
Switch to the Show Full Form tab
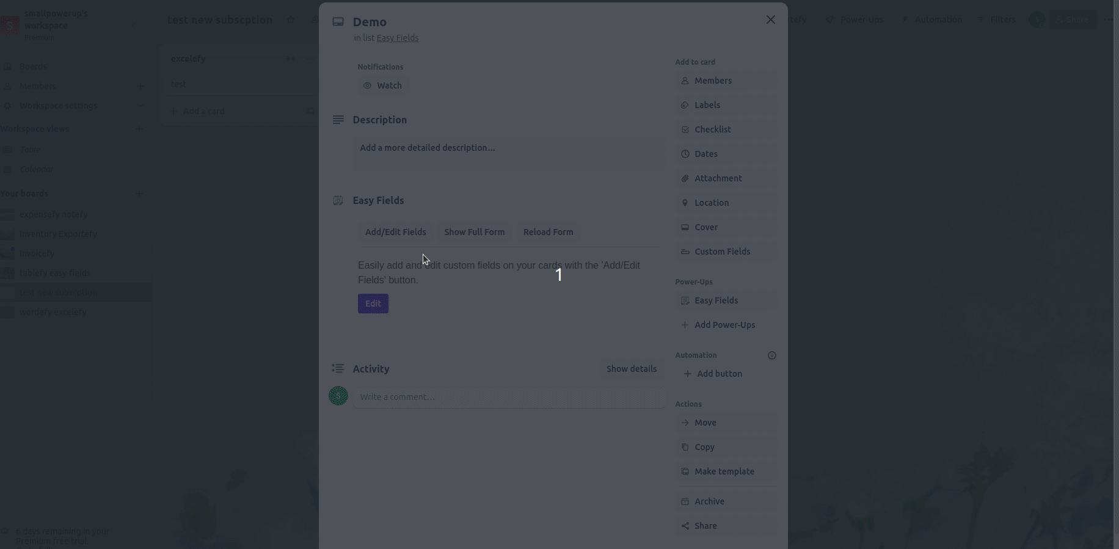474,232
